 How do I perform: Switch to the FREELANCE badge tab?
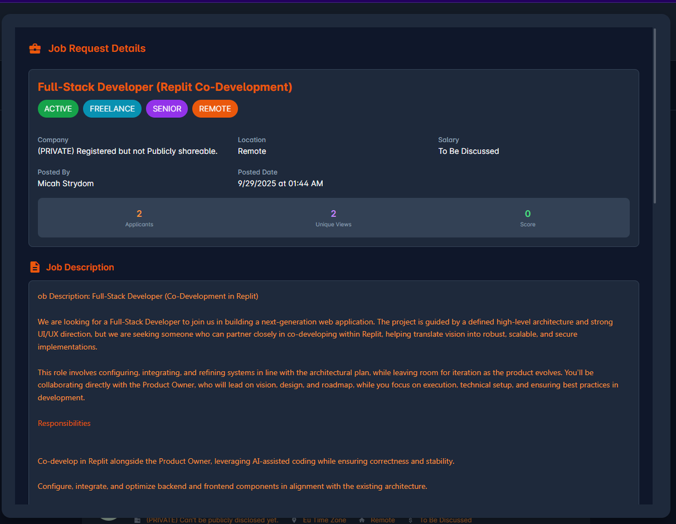(112, 109)
